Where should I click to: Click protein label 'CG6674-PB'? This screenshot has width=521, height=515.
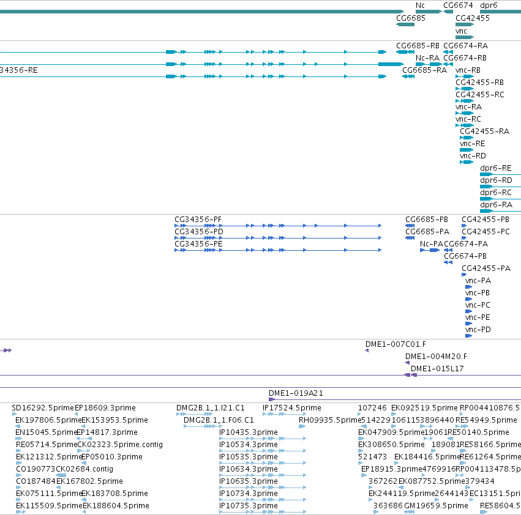coord(465,256)
